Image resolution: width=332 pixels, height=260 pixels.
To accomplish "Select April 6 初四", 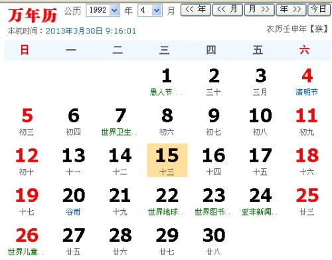I will [x=74, y=122].
